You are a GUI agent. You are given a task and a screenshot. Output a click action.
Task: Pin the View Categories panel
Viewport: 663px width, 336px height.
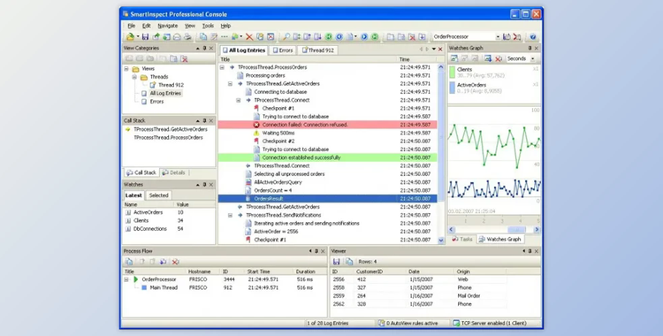[x=204, y=49]
